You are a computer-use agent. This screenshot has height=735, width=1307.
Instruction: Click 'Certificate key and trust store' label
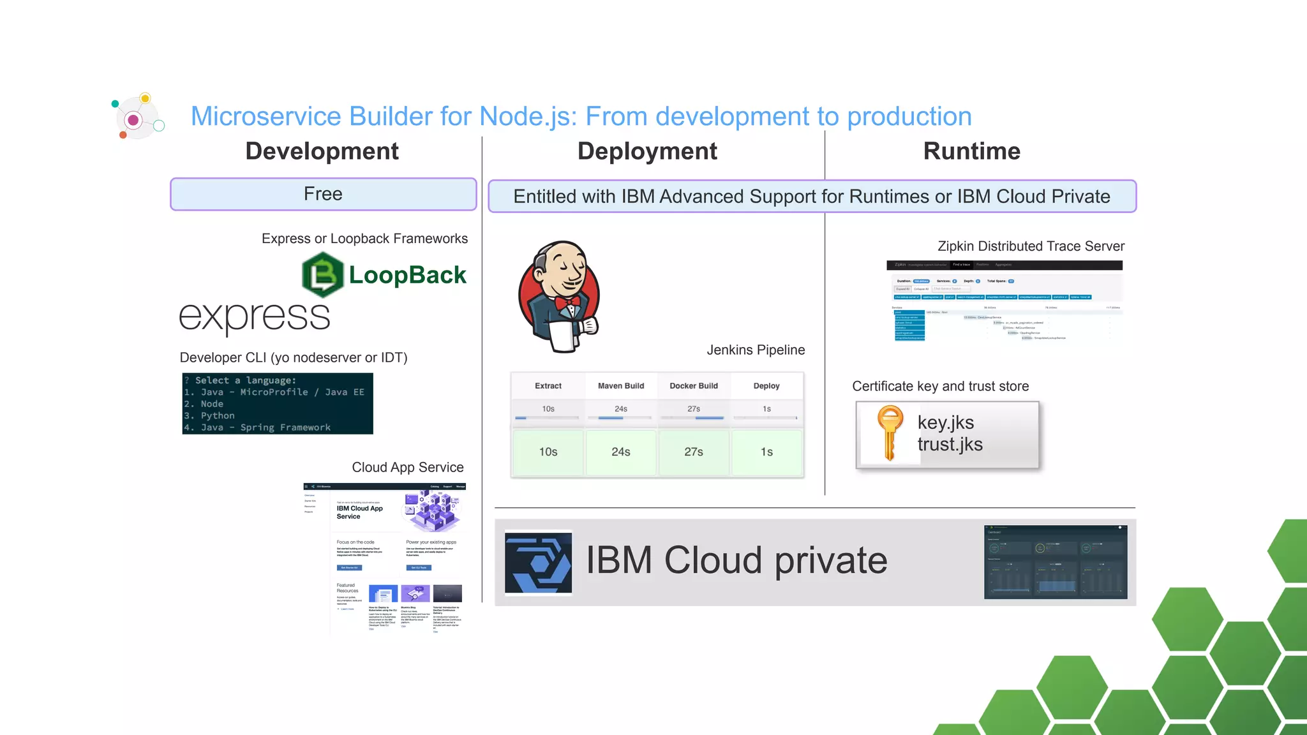coord(941,387)
